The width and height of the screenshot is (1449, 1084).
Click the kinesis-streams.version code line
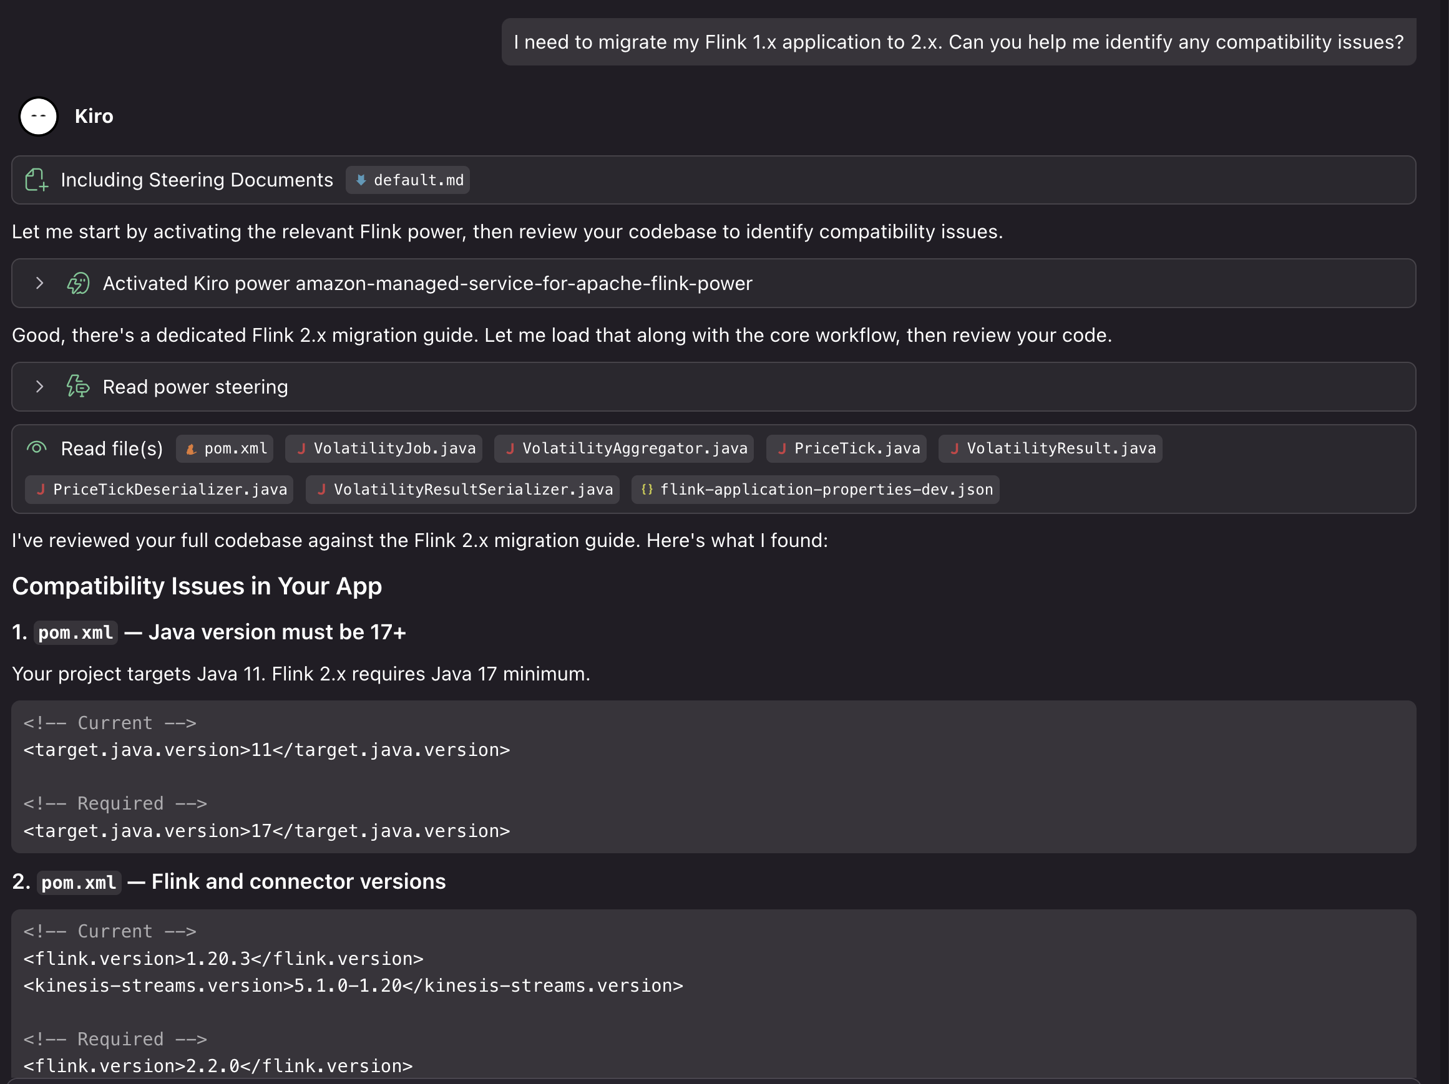point(353,986)
